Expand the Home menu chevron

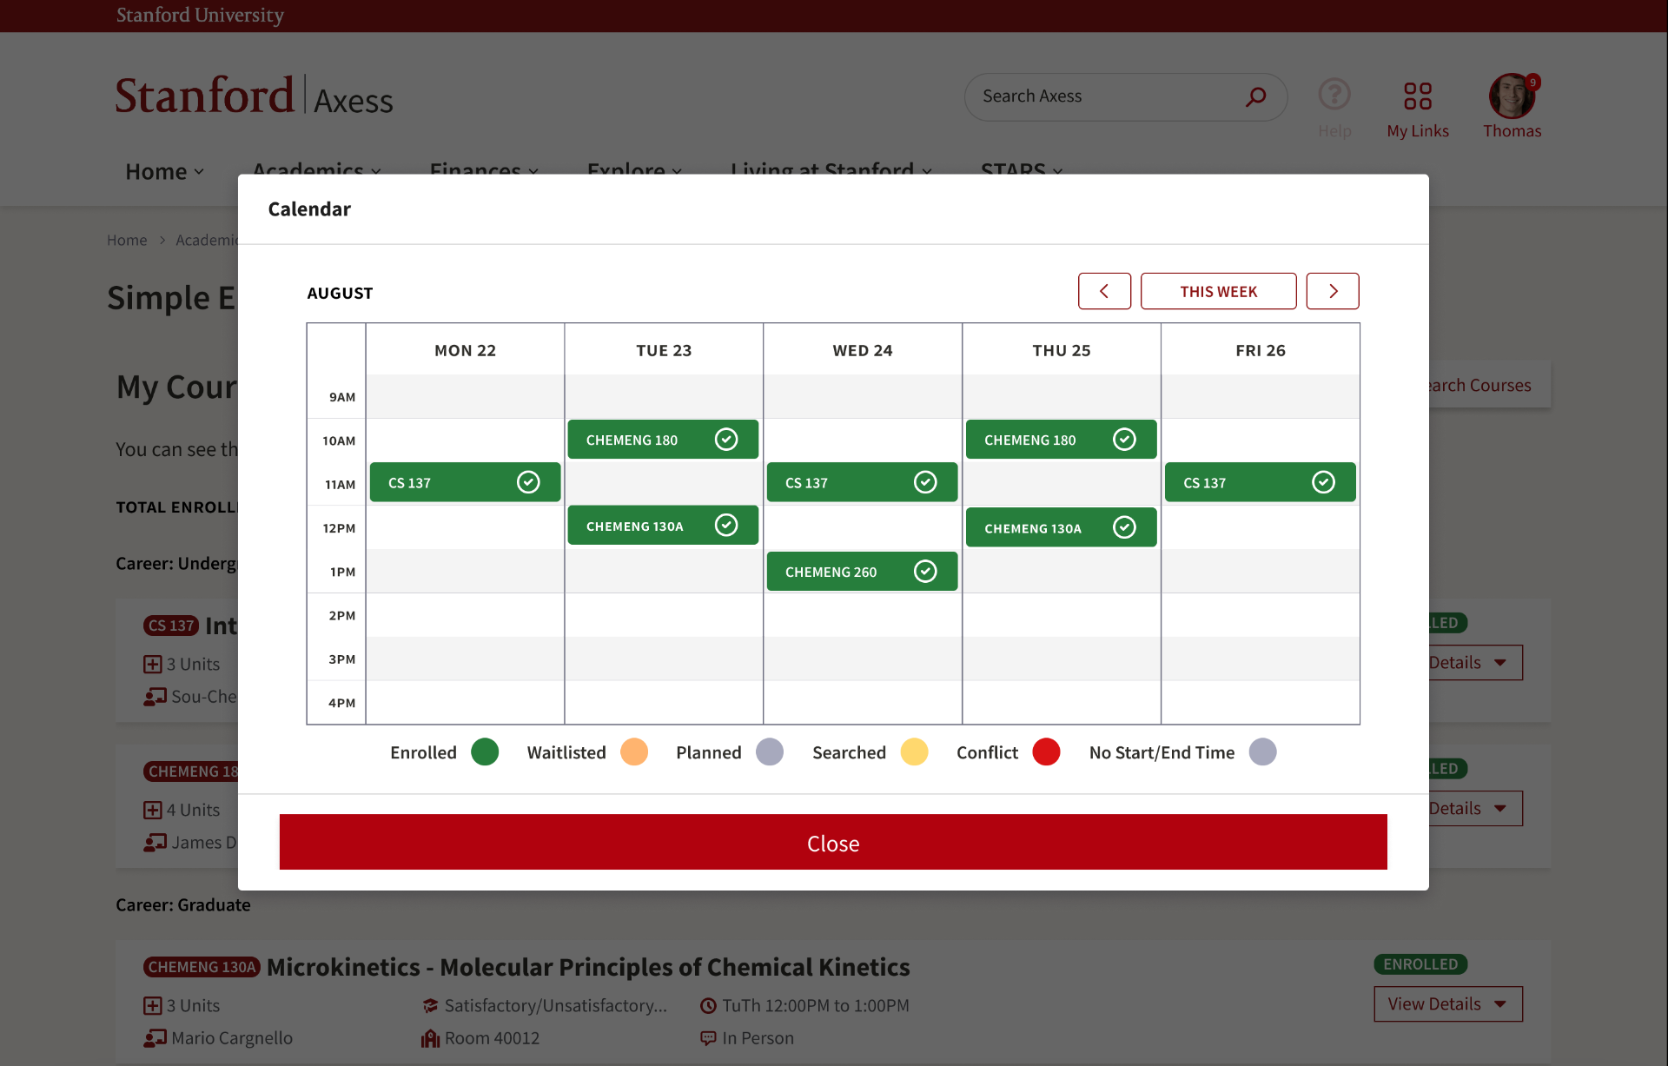point(199,171)
